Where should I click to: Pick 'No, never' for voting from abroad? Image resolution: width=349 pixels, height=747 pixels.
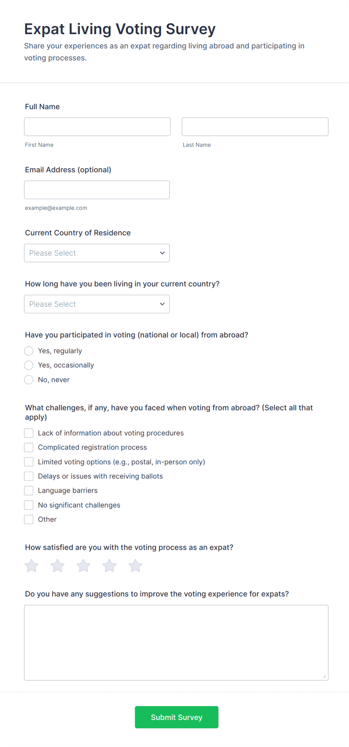click(29, 380)
